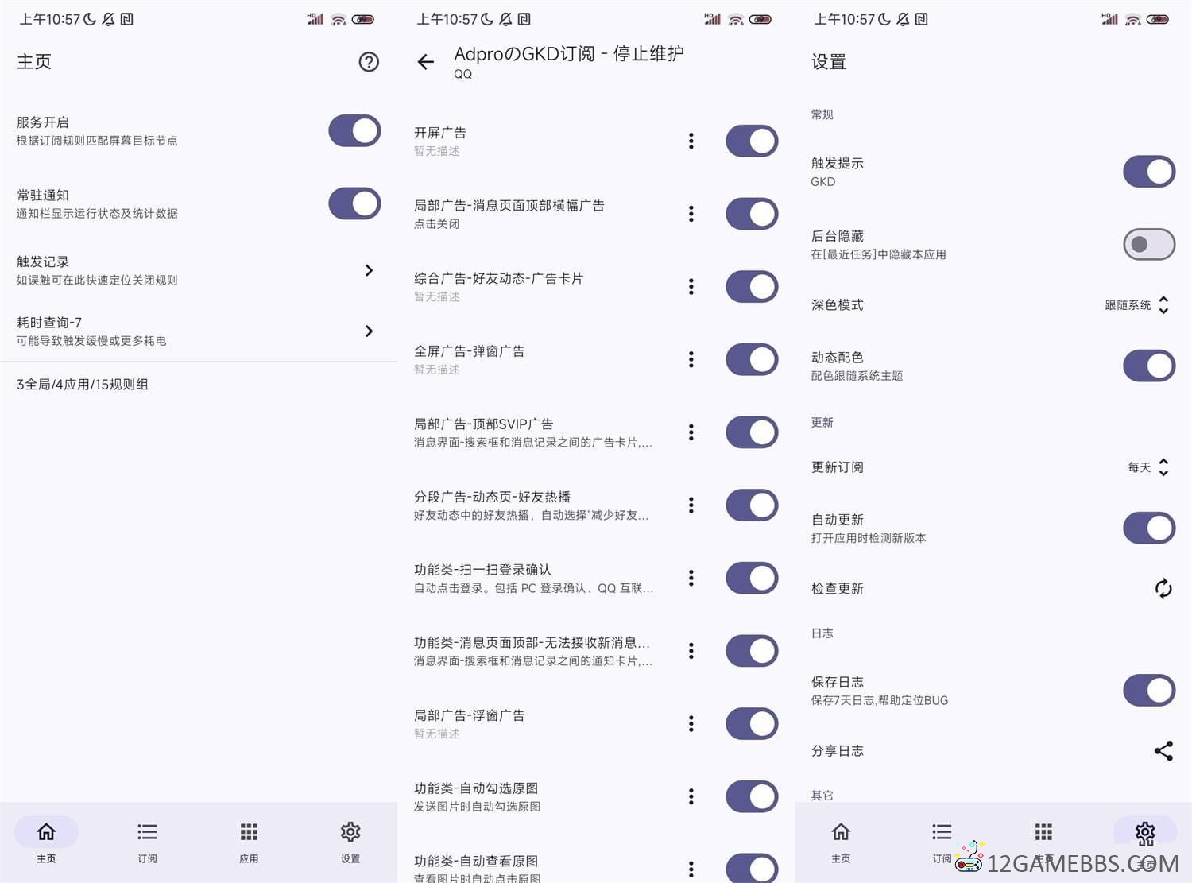Tap the 局部广告-顶部SVIP广告 rule title
The image size is (1192, 883).
pos(483,424)
